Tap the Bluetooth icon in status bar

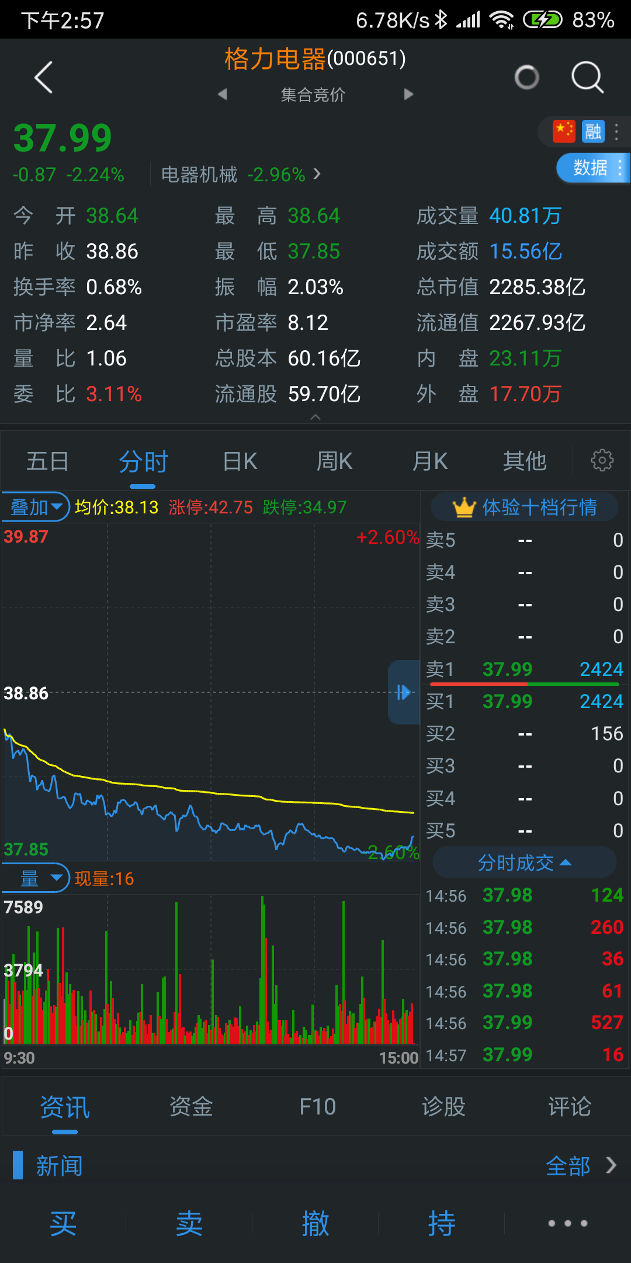click(441, 20)
